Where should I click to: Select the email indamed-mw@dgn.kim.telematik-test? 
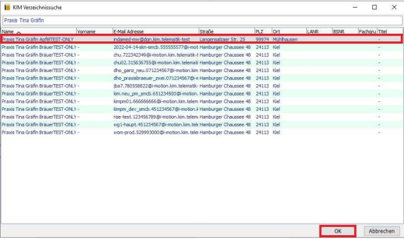151,40
